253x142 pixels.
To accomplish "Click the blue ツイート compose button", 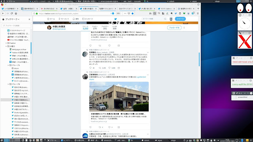I will click(180, 19).
